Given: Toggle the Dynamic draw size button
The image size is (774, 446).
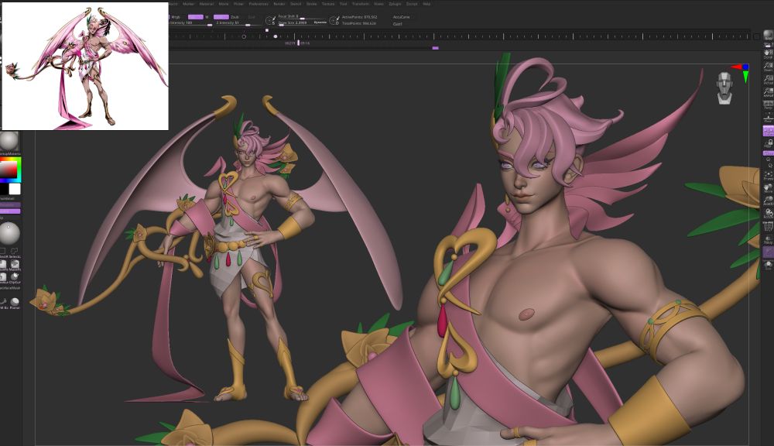Looking at the screenshot, I should [320, 22].
